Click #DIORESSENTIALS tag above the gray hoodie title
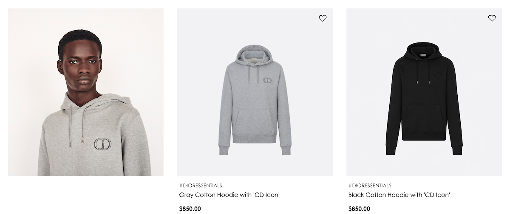Screen dimensions: 510x214 (x=201, y=186)
